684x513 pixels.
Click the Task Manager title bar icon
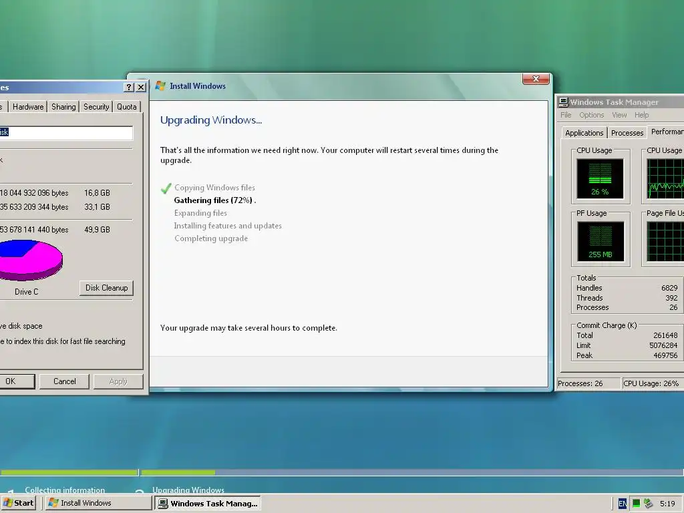point(564,102)
